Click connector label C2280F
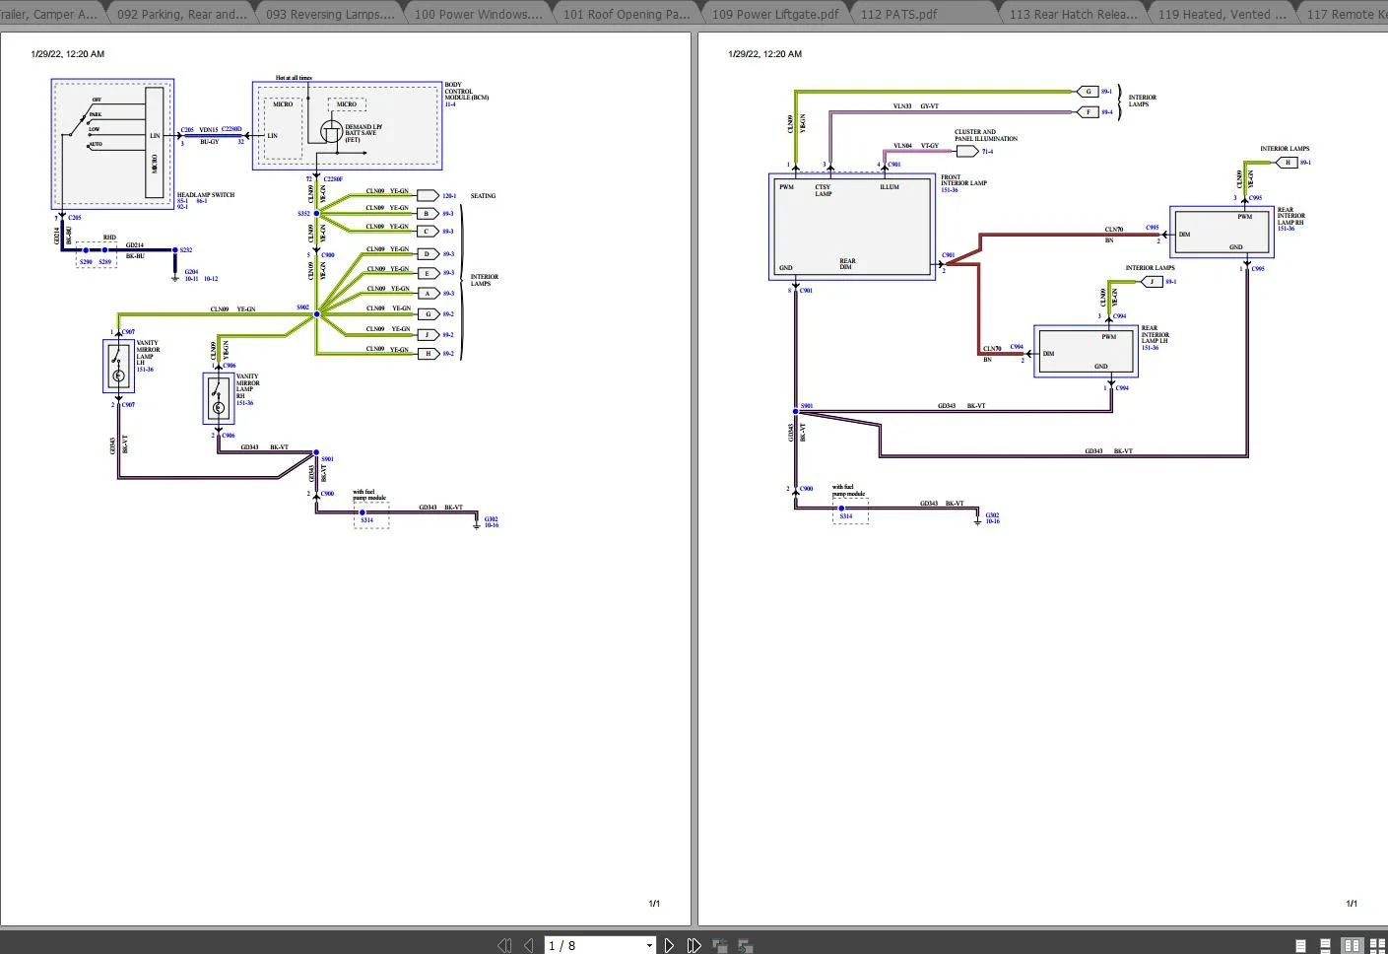 (x=333, y=179)
